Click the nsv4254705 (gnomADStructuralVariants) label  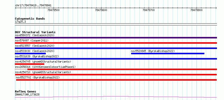coord(43,62)
